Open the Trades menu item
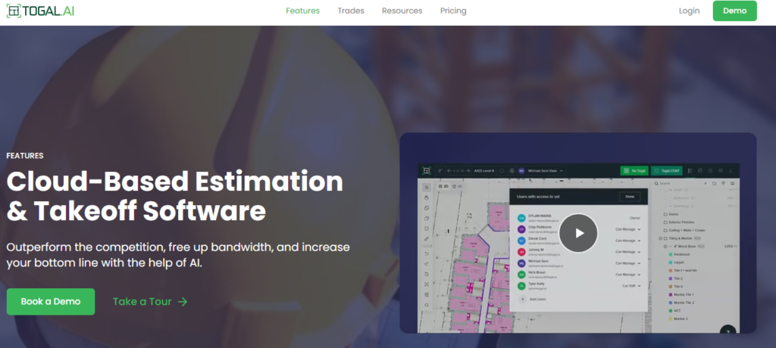 pos(351,11)
